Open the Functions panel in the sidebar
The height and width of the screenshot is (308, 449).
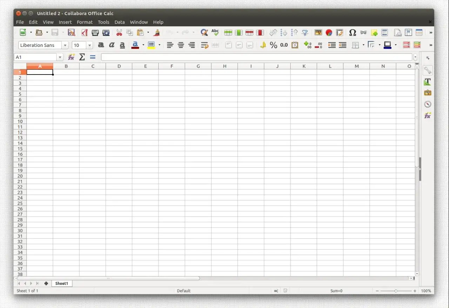[x=428, y=115]
